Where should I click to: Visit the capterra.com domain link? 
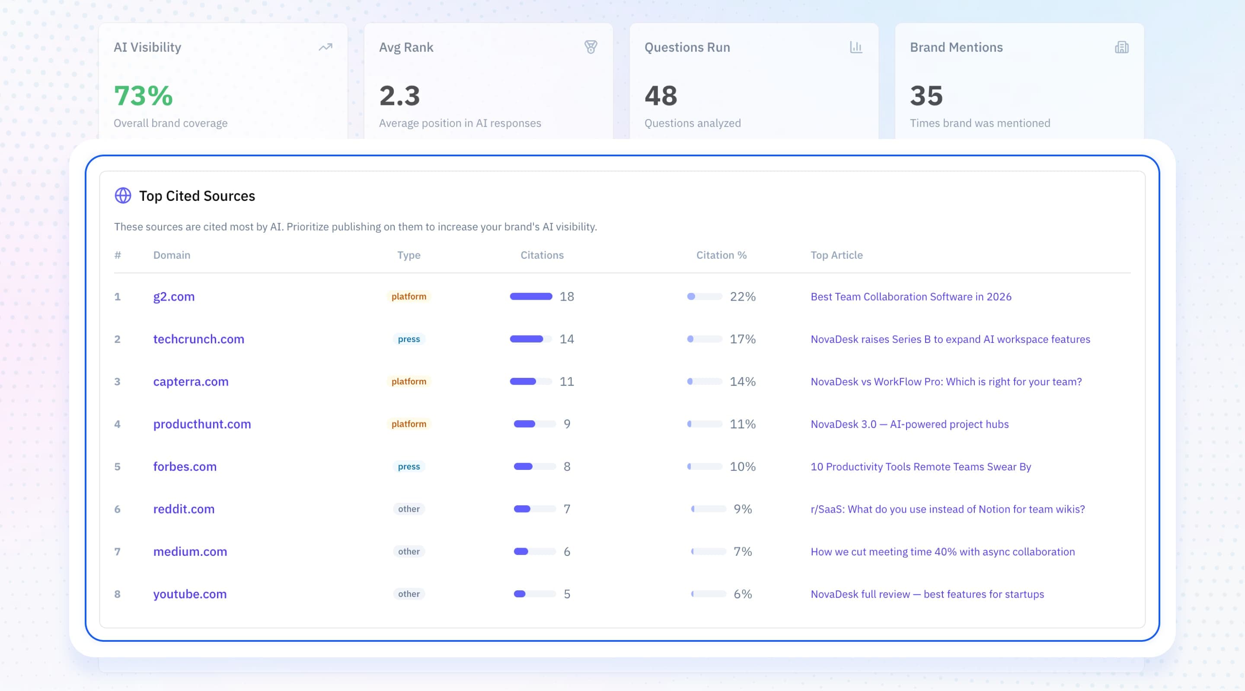pyautogui.click(x=191, y=381)
